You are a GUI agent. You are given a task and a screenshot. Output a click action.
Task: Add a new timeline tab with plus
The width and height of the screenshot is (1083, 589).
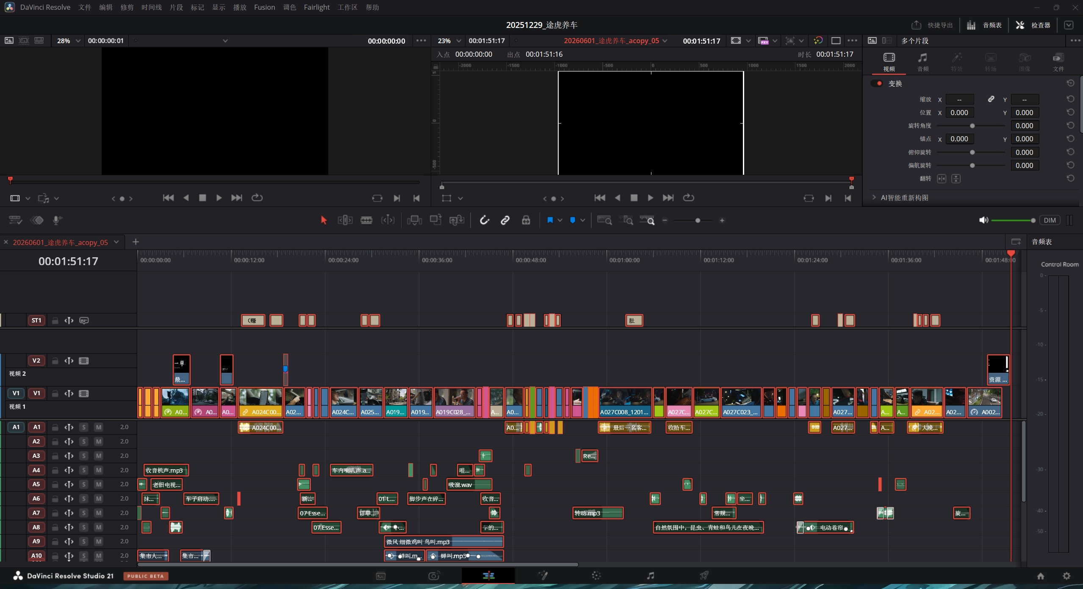(136, 242)
